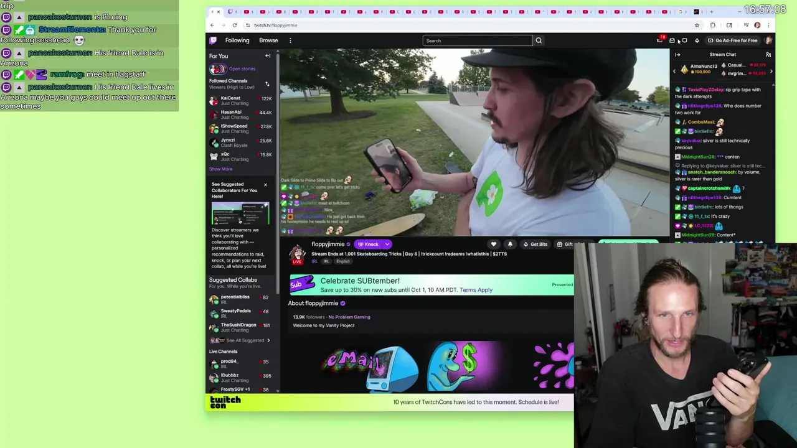Click Go Ad-Free for Free

click(732, 40)
